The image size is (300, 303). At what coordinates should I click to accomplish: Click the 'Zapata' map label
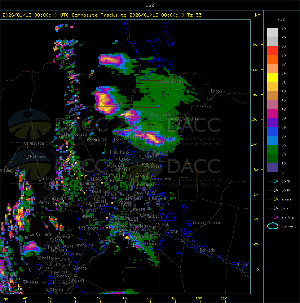(x=80, y=268)
